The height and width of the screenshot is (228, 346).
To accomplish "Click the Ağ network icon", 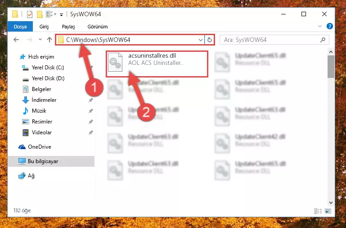I will [22, 176].
